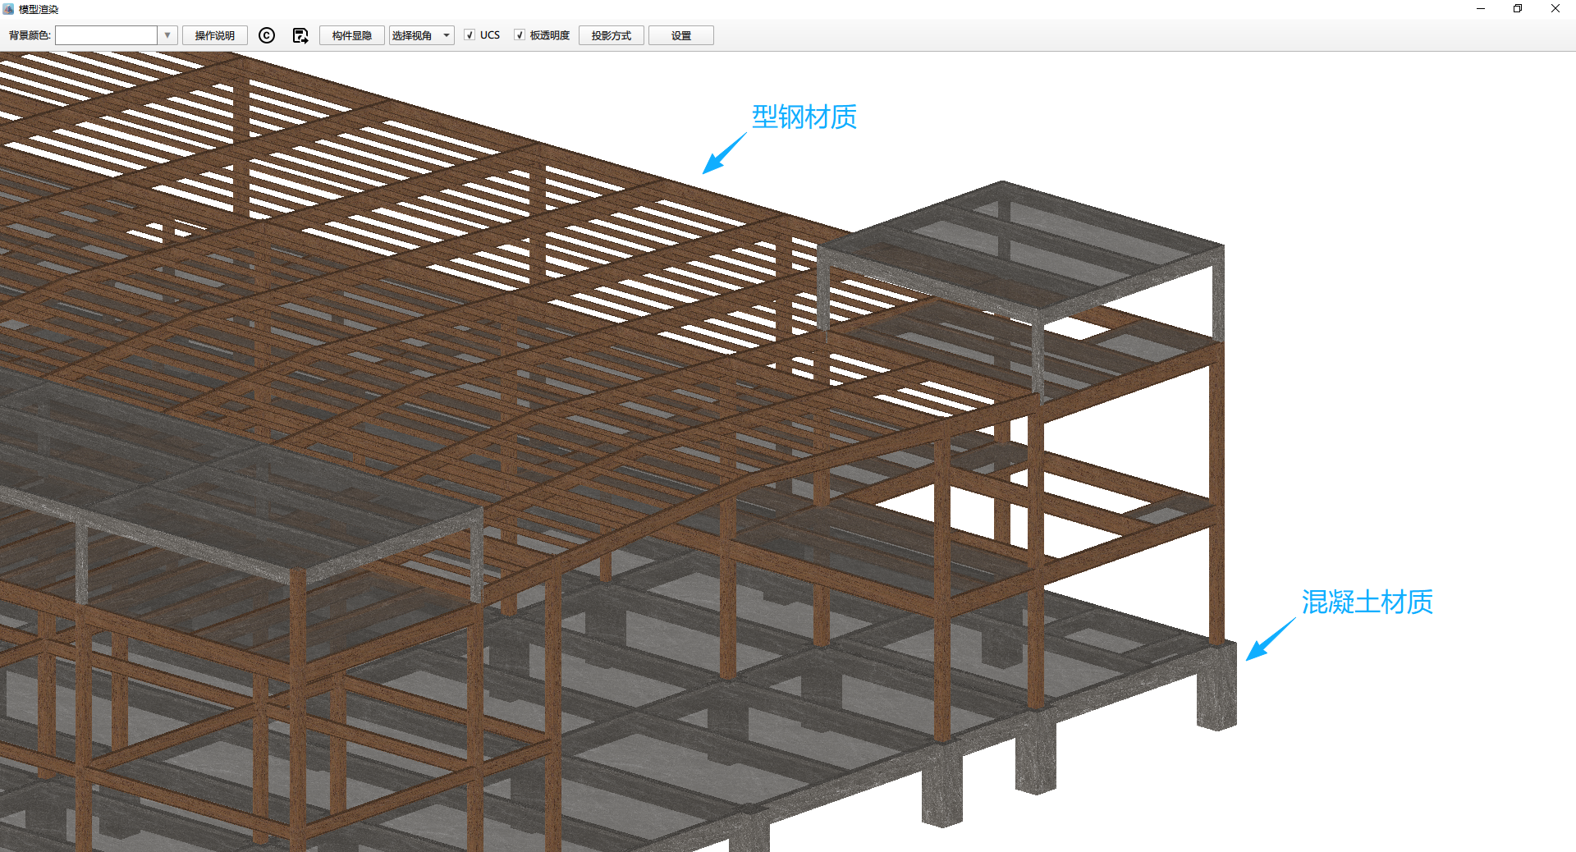Click the 背景颜色 white color field
Viewport: 1576px width, 852px height.
coord(106,35)
